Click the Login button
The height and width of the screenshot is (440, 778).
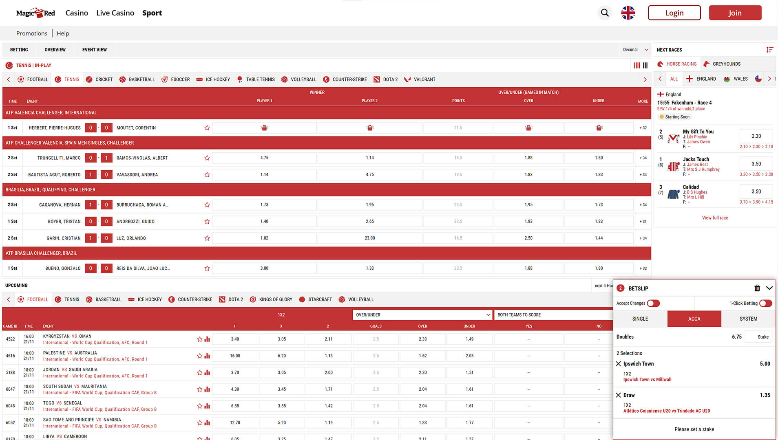pos(674,13)
